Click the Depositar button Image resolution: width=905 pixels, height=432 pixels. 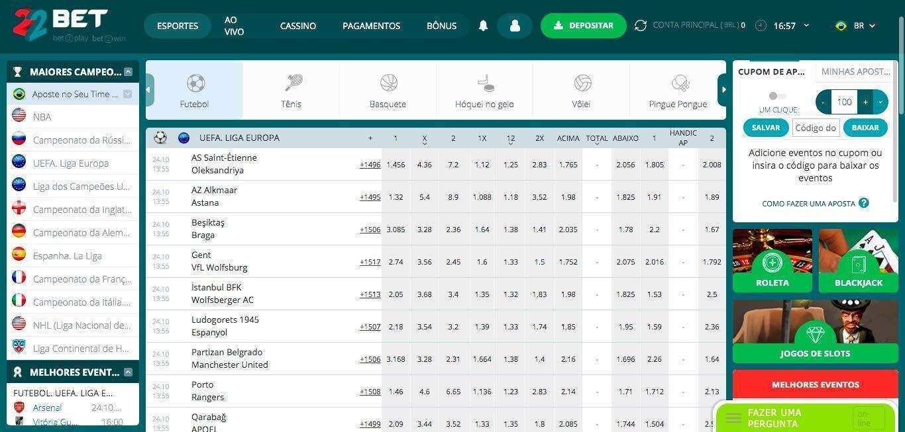point(584,26)
